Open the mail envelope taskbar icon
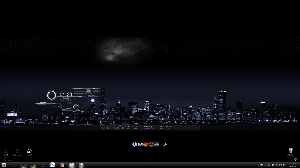This screenshot has height=168, width=300. [x=43, y=165]
